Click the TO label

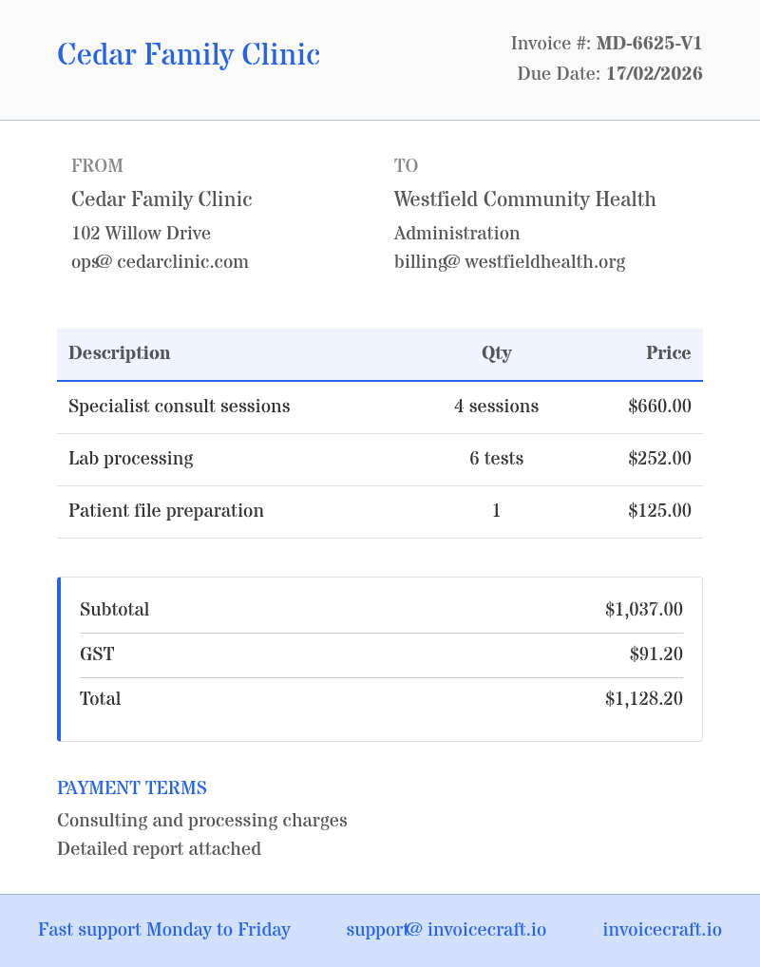click(406, 165)
